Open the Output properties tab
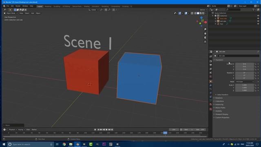Image resolution: width=261 pixels, height=147 pixels. pos(210,65)
